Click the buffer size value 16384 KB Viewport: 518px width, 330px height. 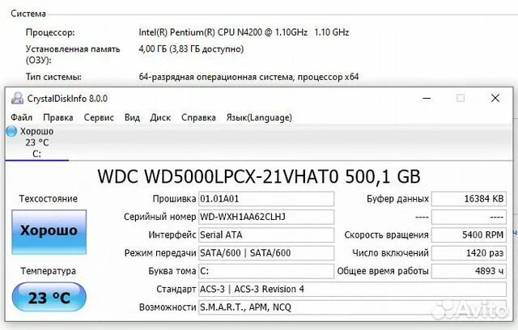(x=469, y=199)
